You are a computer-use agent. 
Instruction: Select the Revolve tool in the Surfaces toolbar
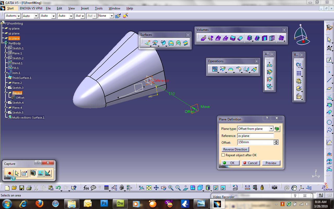pyautogui.click(x=154, y=43)
